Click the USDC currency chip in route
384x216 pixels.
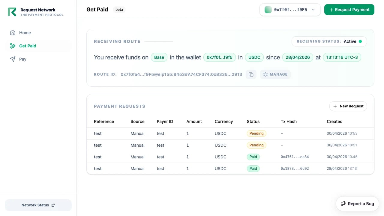tap(254, 57)
